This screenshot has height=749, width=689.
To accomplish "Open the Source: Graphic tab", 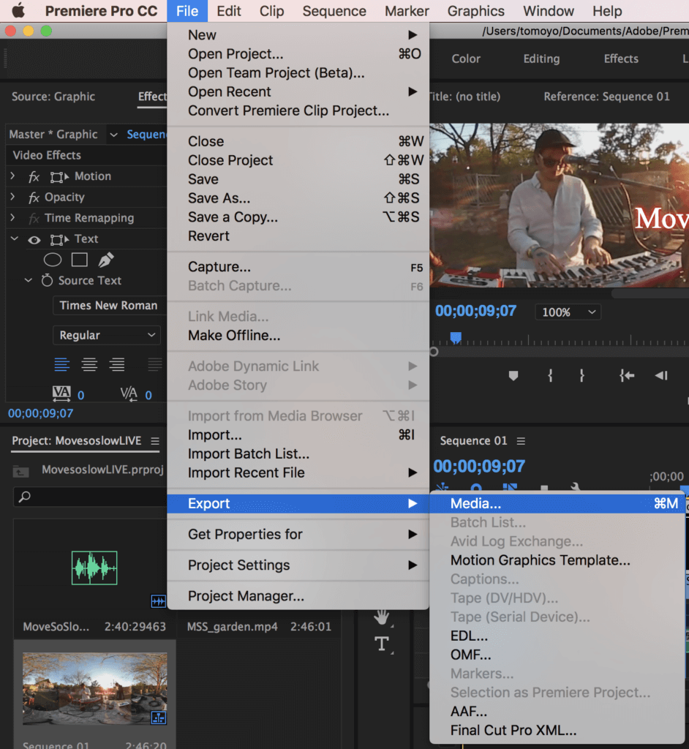I will click(x=53, y=97).
